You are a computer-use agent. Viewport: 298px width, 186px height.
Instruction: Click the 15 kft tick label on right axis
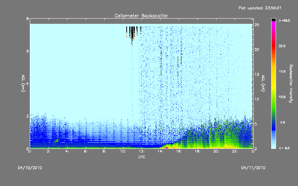(257, 74)
